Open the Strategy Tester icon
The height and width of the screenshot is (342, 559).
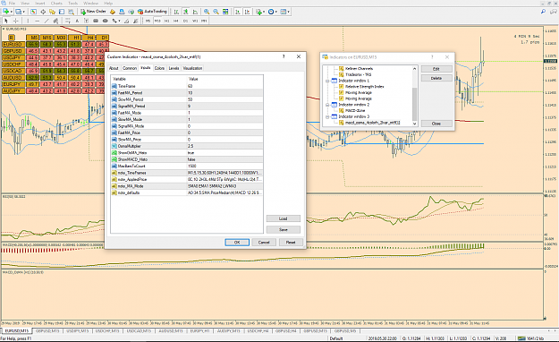tap(71, 12)
